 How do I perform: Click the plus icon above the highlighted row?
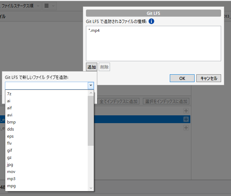pos(186,111)
